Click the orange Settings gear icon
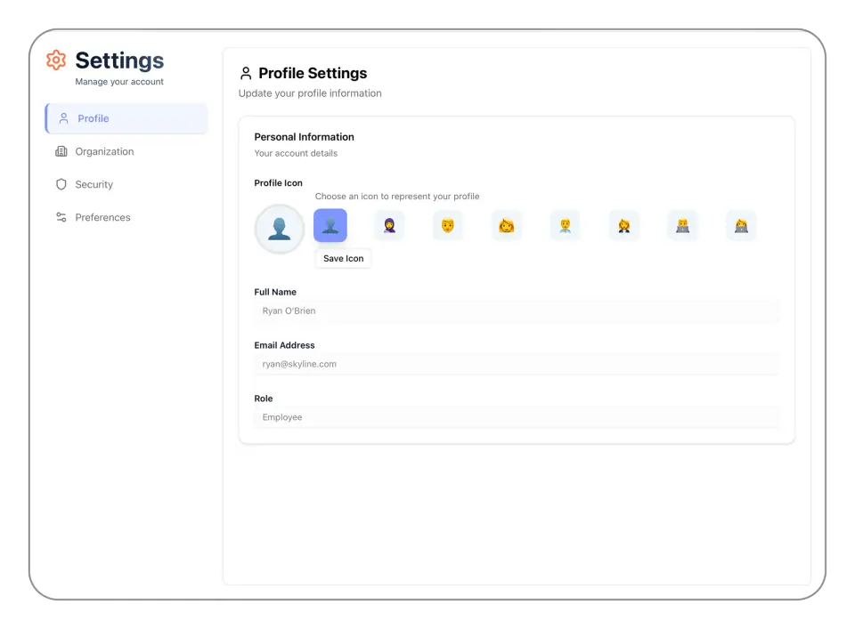Screen dimensions: 855x629 pyautogui.click(x=56, y=60)
